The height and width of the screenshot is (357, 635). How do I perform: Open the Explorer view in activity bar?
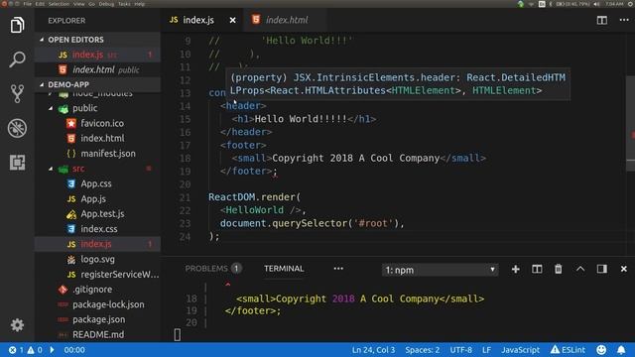click(x=17, y=25)
